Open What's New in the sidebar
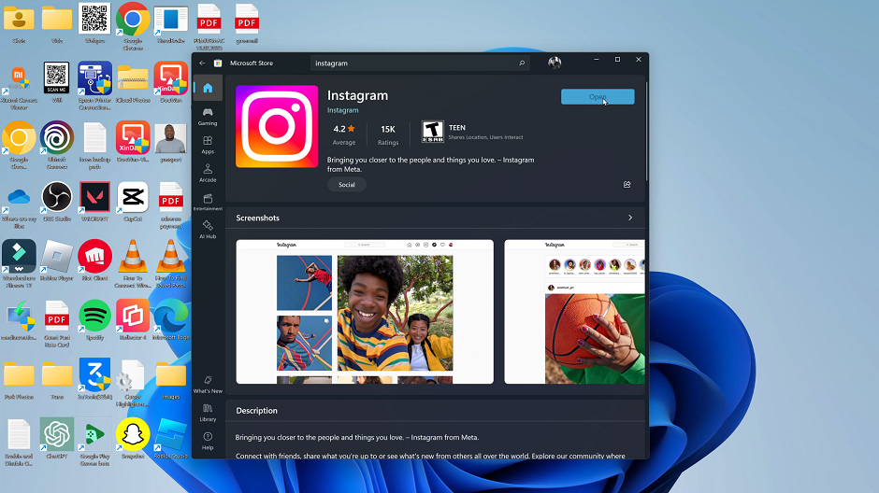879x493 pixels. point(208,385)
